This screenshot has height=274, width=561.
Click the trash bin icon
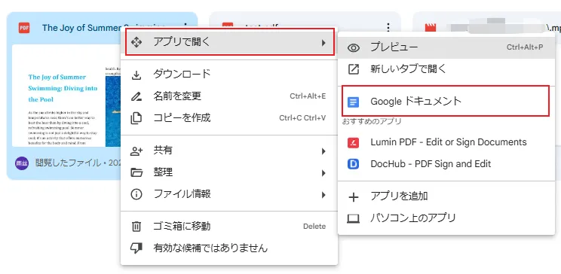tap(136, 227)
